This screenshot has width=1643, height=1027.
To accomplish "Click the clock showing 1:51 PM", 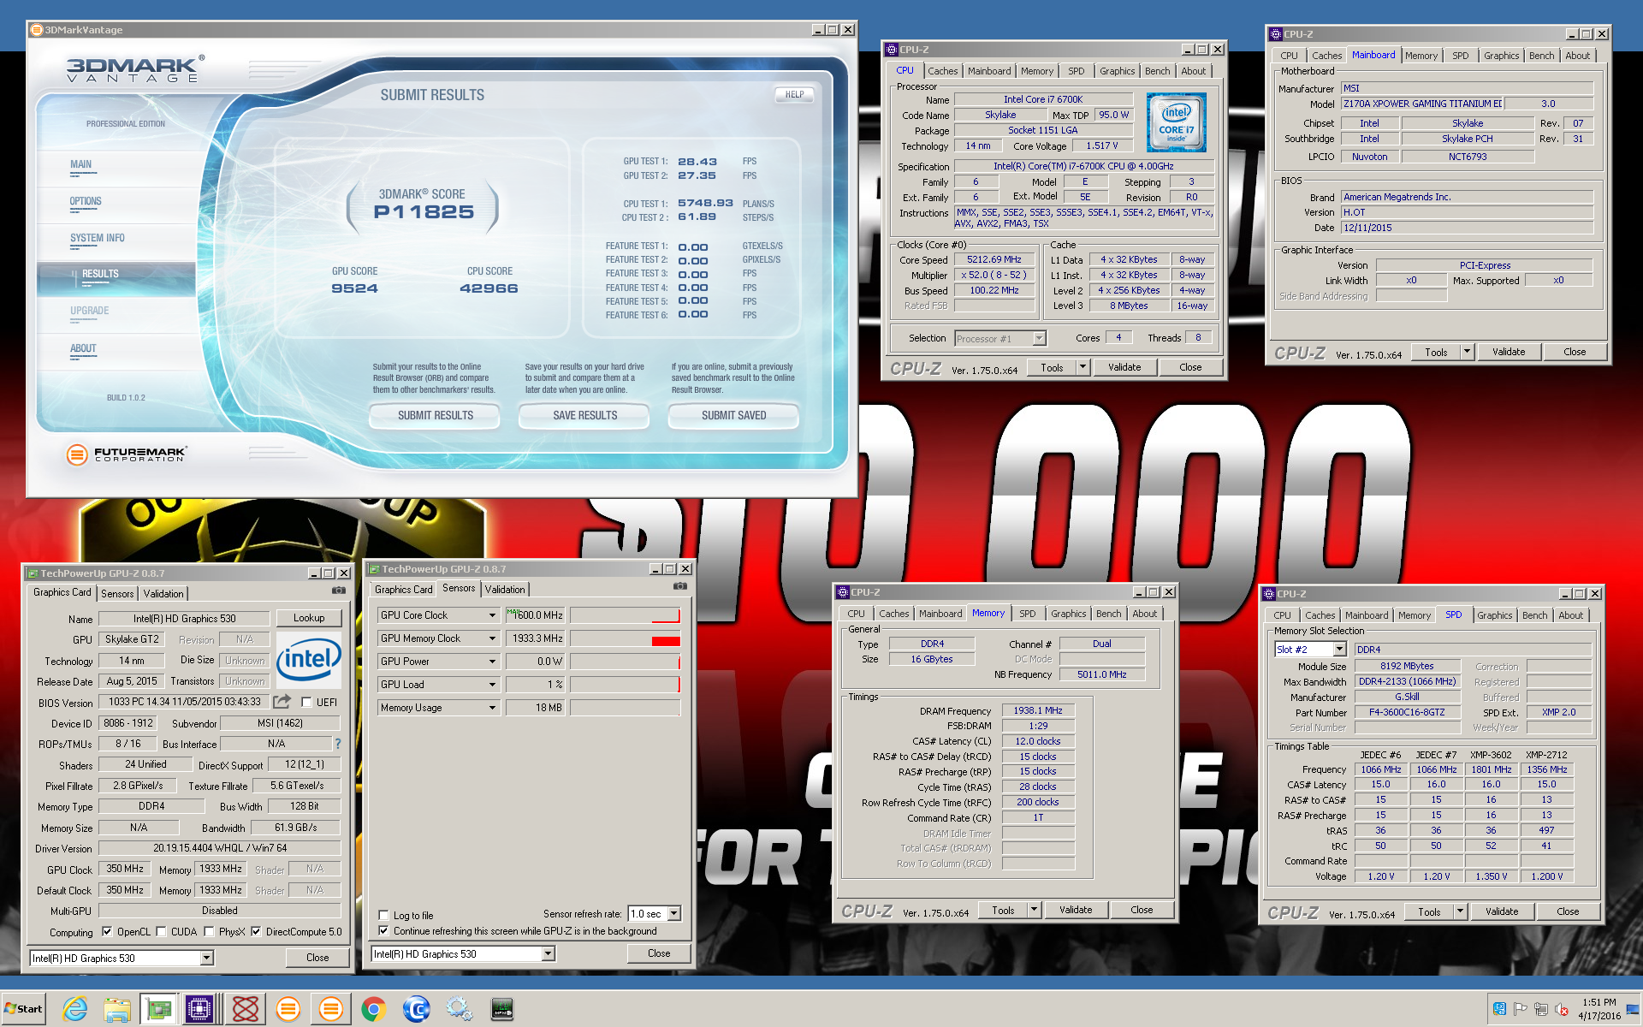I will [x=1599, y=1002].
